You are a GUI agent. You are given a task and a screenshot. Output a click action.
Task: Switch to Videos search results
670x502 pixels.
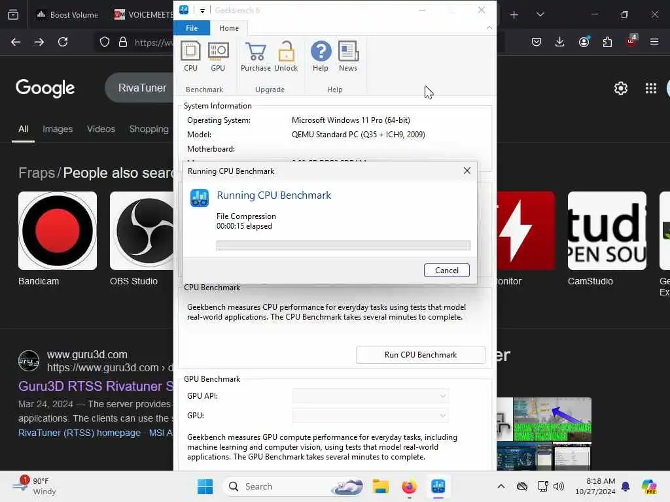click(x=101, y=129)
